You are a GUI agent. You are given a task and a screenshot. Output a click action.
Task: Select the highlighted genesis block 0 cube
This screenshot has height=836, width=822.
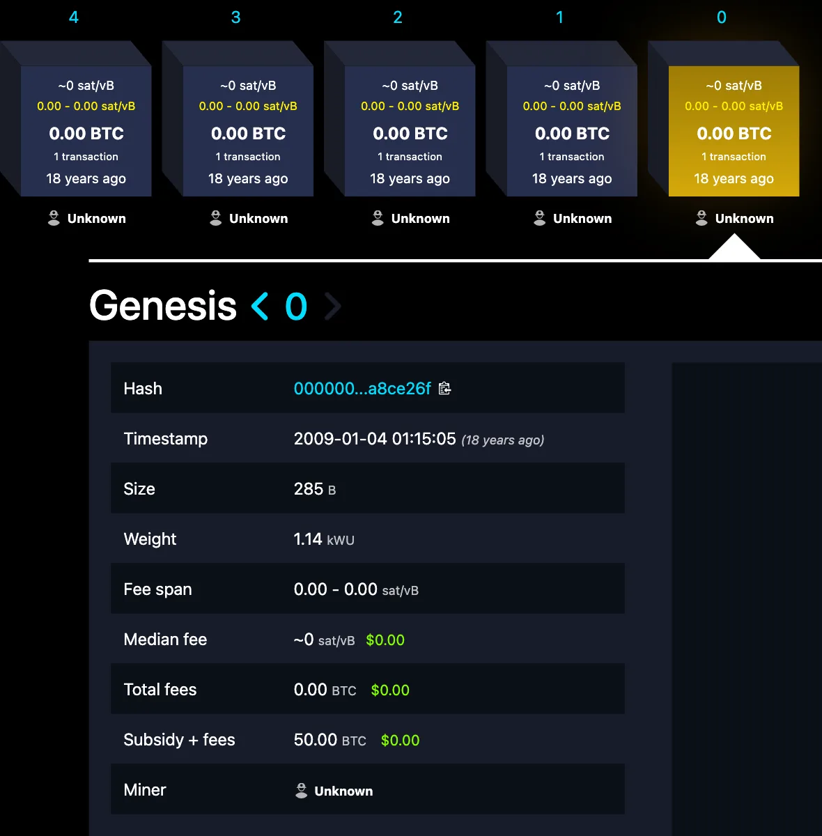pyautogui.click(x=734, y=131)
